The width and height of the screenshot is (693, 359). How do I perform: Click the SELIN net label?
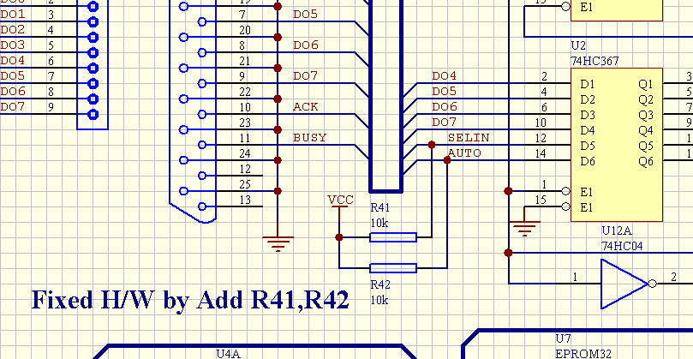(x=469, y=138)
